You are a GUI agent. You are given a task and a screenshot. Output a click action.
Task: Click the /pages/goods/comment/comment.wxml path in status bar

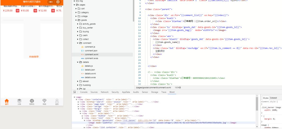154,87
